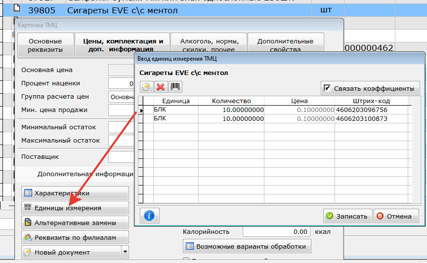
Task: Edit Поставщик field
Action: coord(121,157)
